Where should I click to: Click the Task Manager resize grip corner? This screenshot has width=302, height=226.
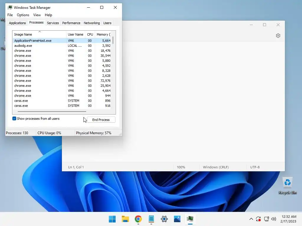point(120,134)
